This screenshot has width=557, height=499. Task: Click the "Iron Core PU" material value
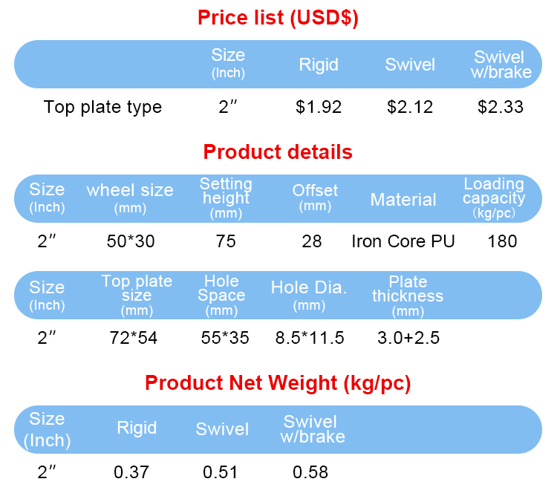click(403, 241)
